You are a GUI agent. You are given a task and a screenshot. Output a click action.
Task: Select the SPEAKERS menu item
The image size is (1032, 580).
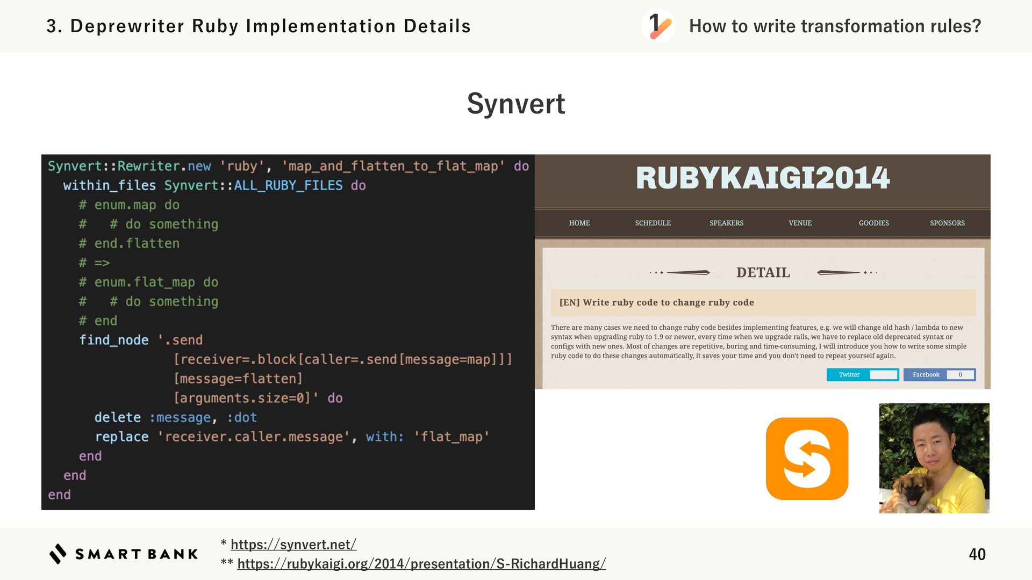pos(726,223)
